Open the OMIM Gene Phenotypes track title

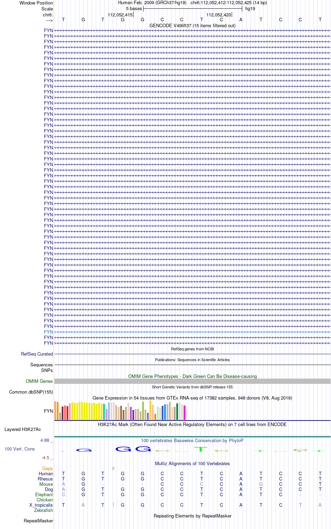192,376
